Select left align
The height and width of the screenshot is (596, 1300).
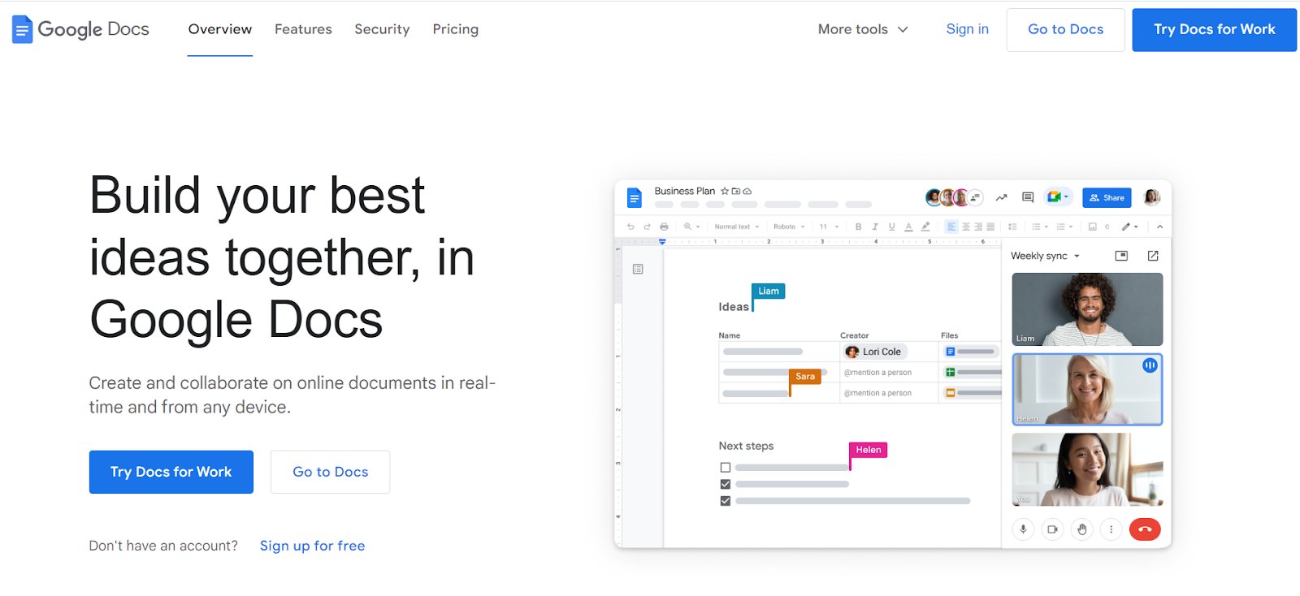tap(951, 227)
